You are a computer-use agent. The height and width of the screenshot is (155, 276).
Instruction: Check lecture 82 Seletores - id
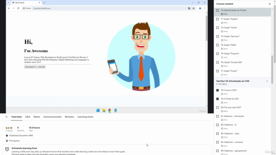pyautogui.click(x=217, y=125)
